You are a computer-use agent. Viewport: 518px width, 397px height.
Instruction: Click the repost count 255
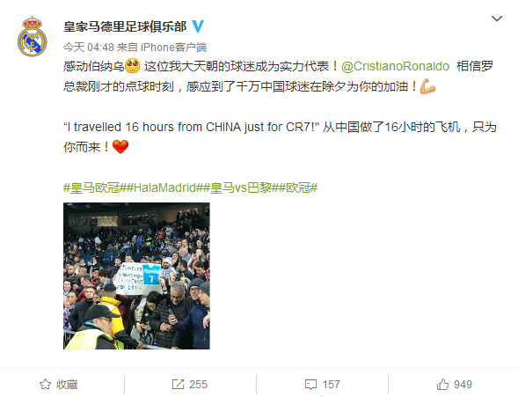coord(198,385)
